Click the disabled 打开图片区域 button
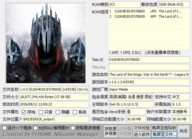 (125, 131)
